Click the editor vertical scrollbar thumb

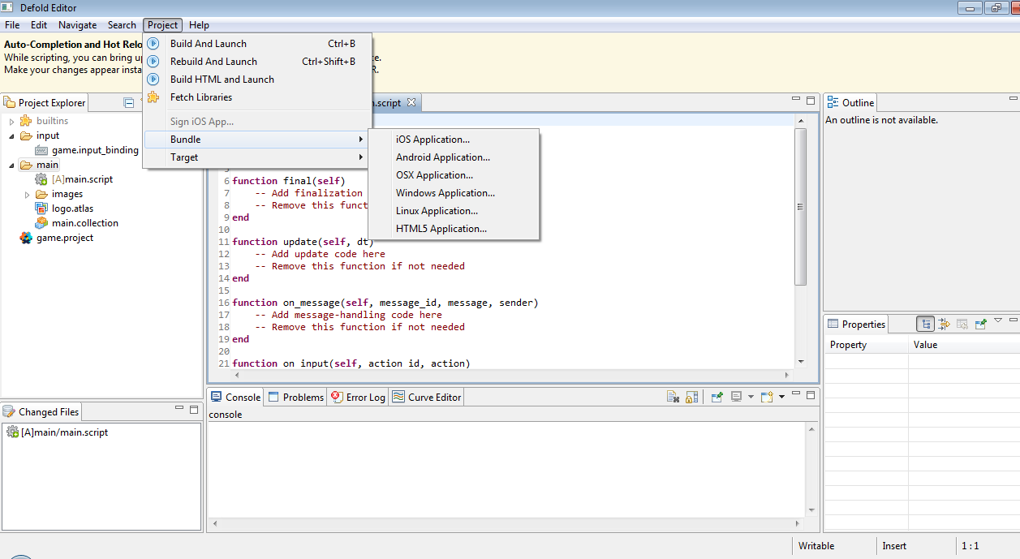[801, 206]
